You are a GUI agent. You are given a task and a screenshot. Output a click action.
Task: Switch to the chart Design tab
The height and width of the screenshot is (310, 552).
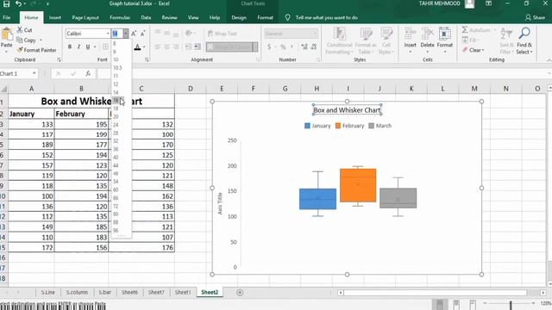[239, 17]
